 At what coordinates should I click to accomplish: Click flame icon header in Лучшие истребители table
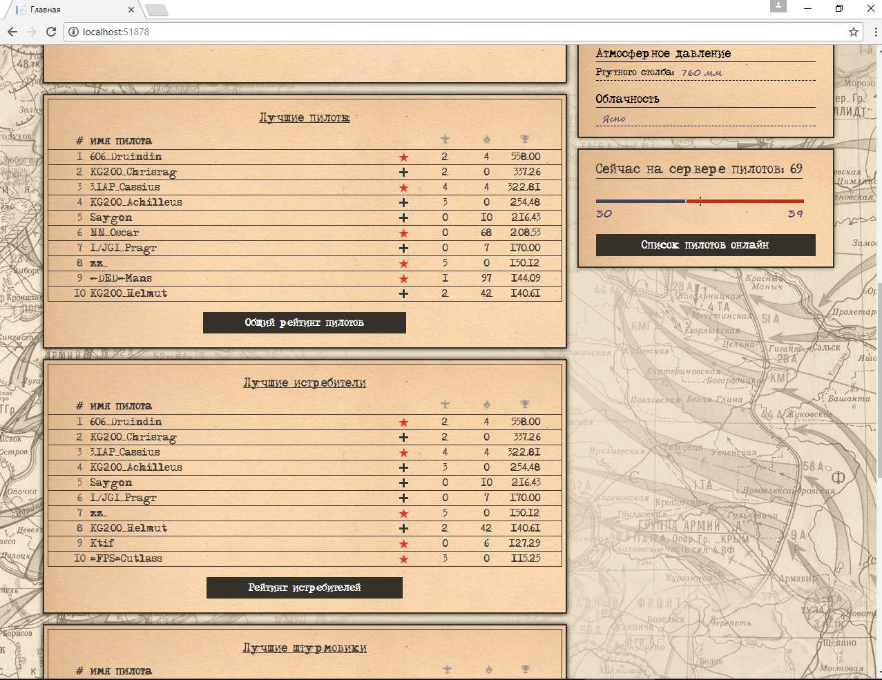click(x=486, y=404)
